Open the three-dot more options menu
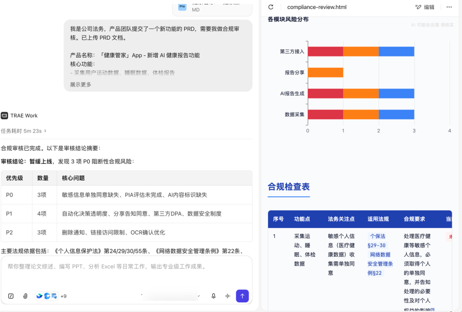 point(449,7)
